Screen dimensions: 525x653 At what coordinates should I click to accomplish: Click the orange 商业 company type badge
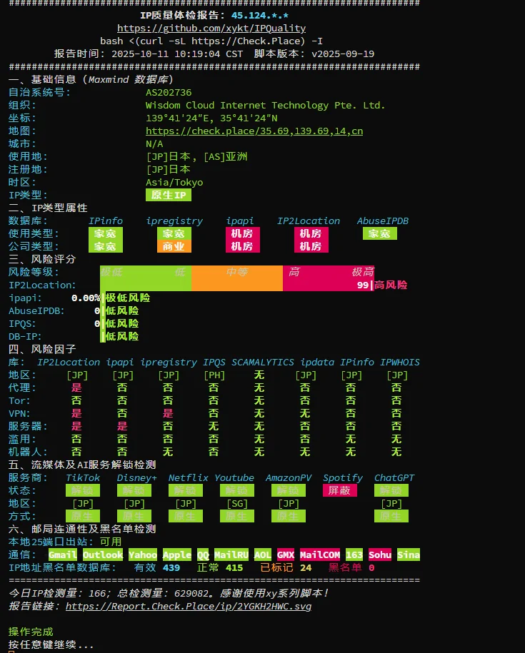point(174,247)
